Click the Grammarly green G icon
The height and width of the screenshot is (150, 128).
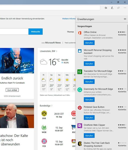point(80,90)
